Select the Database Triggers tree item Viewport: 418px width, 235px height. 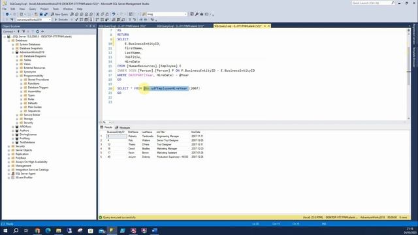(38, 87)
